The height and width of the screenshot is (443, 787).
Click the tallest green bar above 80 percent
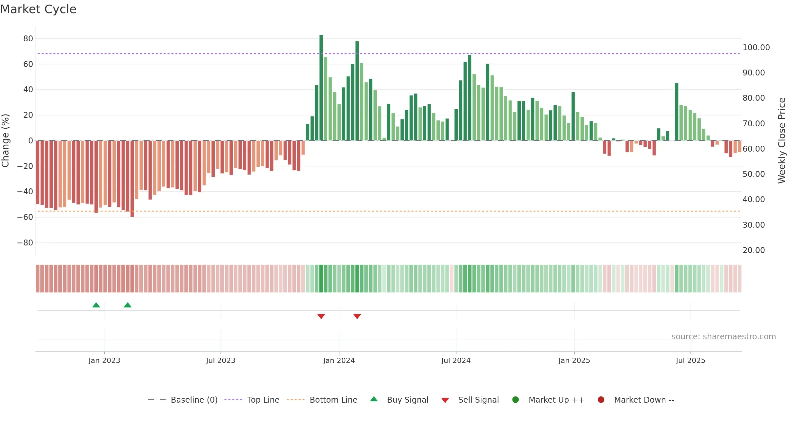tap(321, 88)
